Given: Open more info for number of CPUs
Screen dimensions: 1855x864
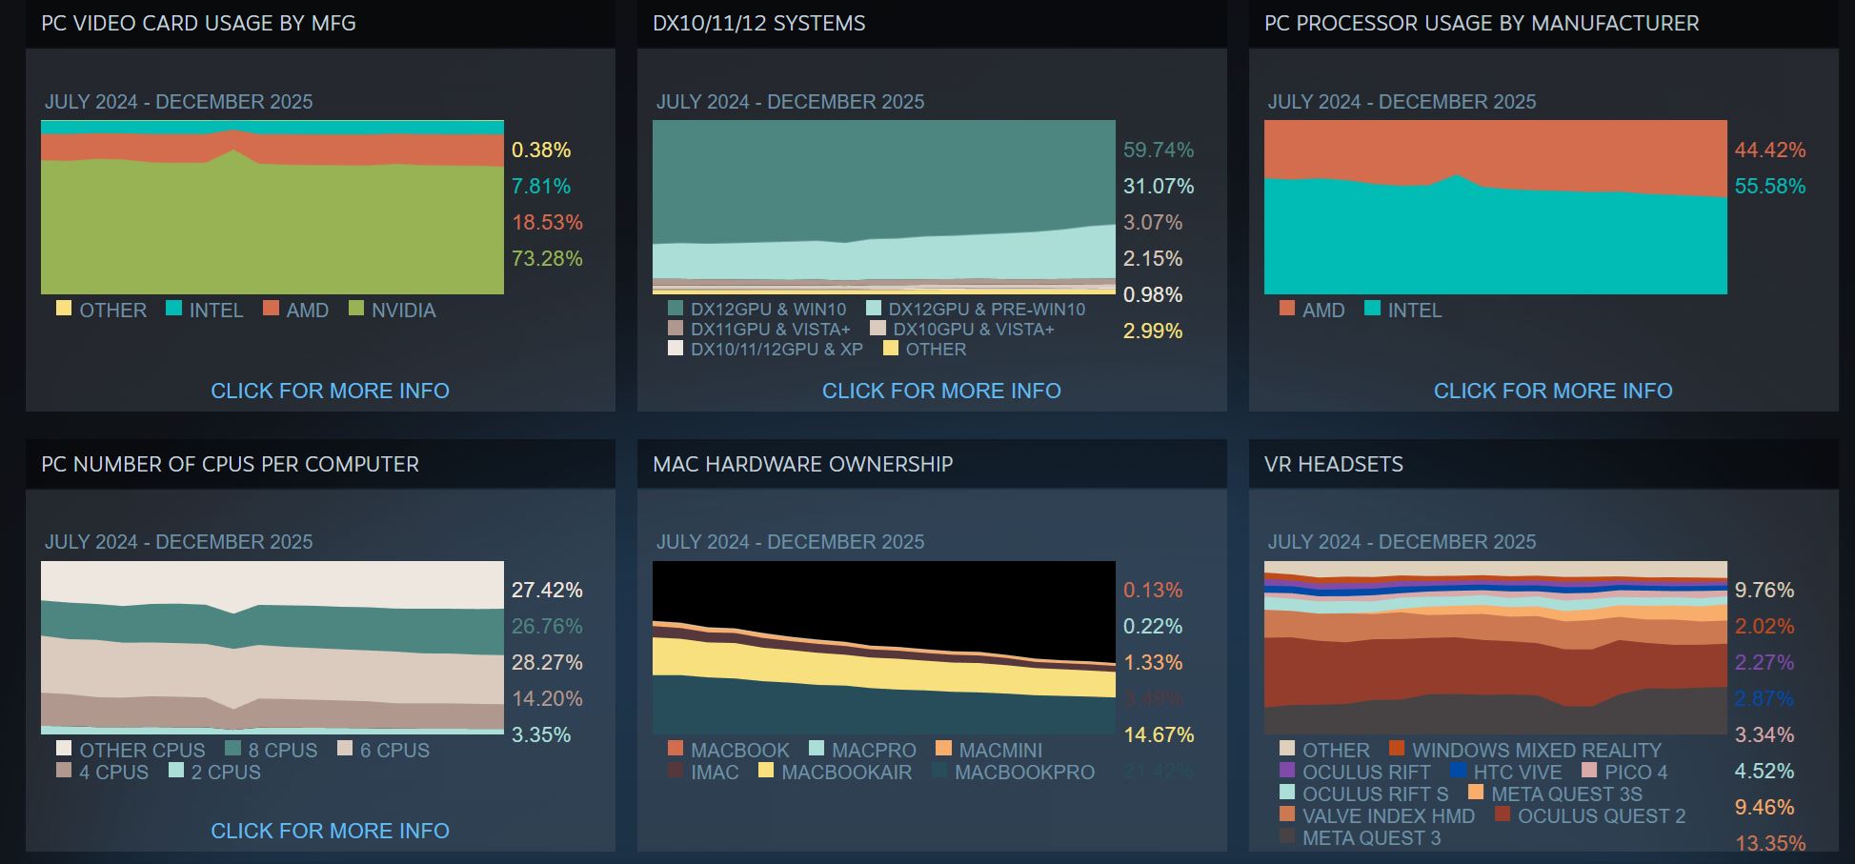Looking at the screenshot, I should coord(330,831).
